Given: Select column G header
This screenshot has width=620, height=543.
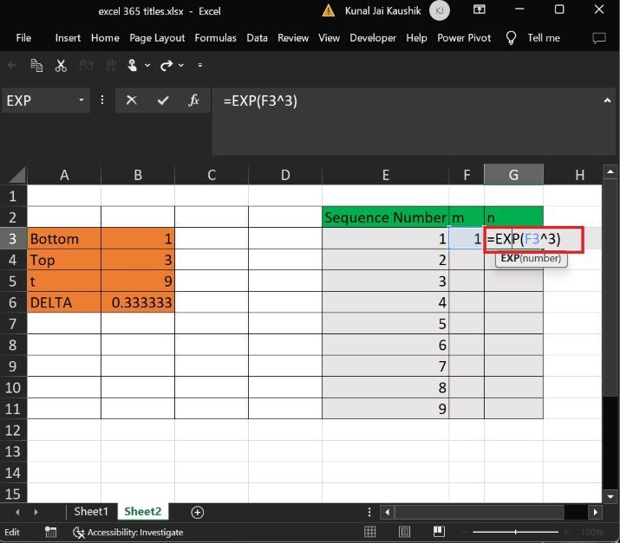Looking at the screenshot, I should [513, 175].
